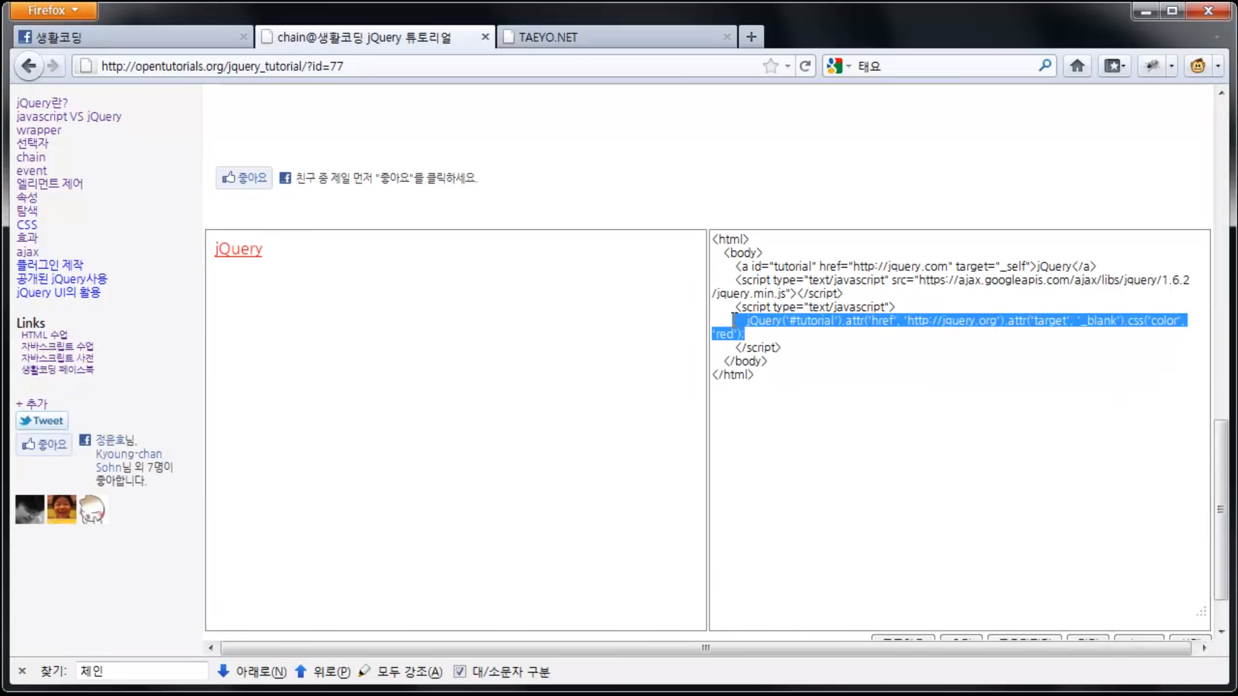
Task: Click the home icon in toolbar
Action: click(1077, 66)
